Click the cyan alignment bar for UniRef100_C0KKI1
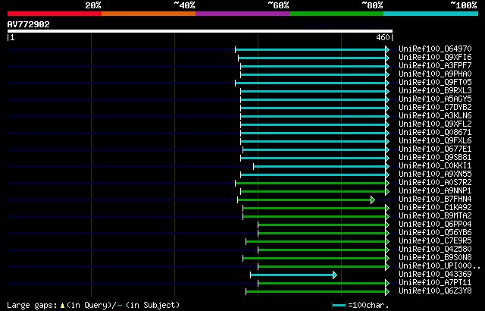Image resolution: width=485 pixels, height=311 pixels. (x=320, y=167)
